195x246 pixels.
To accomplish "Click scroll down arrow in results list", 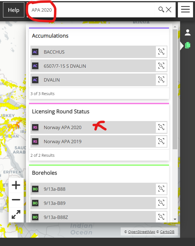I will [x=175, y=219].
